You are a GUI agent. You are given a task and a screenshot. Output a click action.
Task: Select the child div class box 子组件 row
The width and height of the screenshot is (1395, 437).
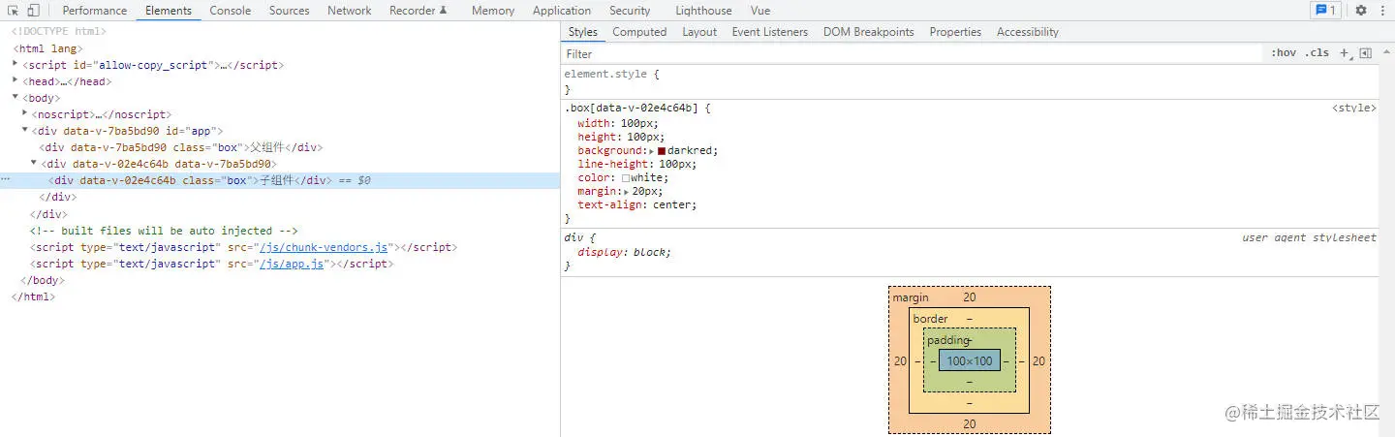[280, 180]
